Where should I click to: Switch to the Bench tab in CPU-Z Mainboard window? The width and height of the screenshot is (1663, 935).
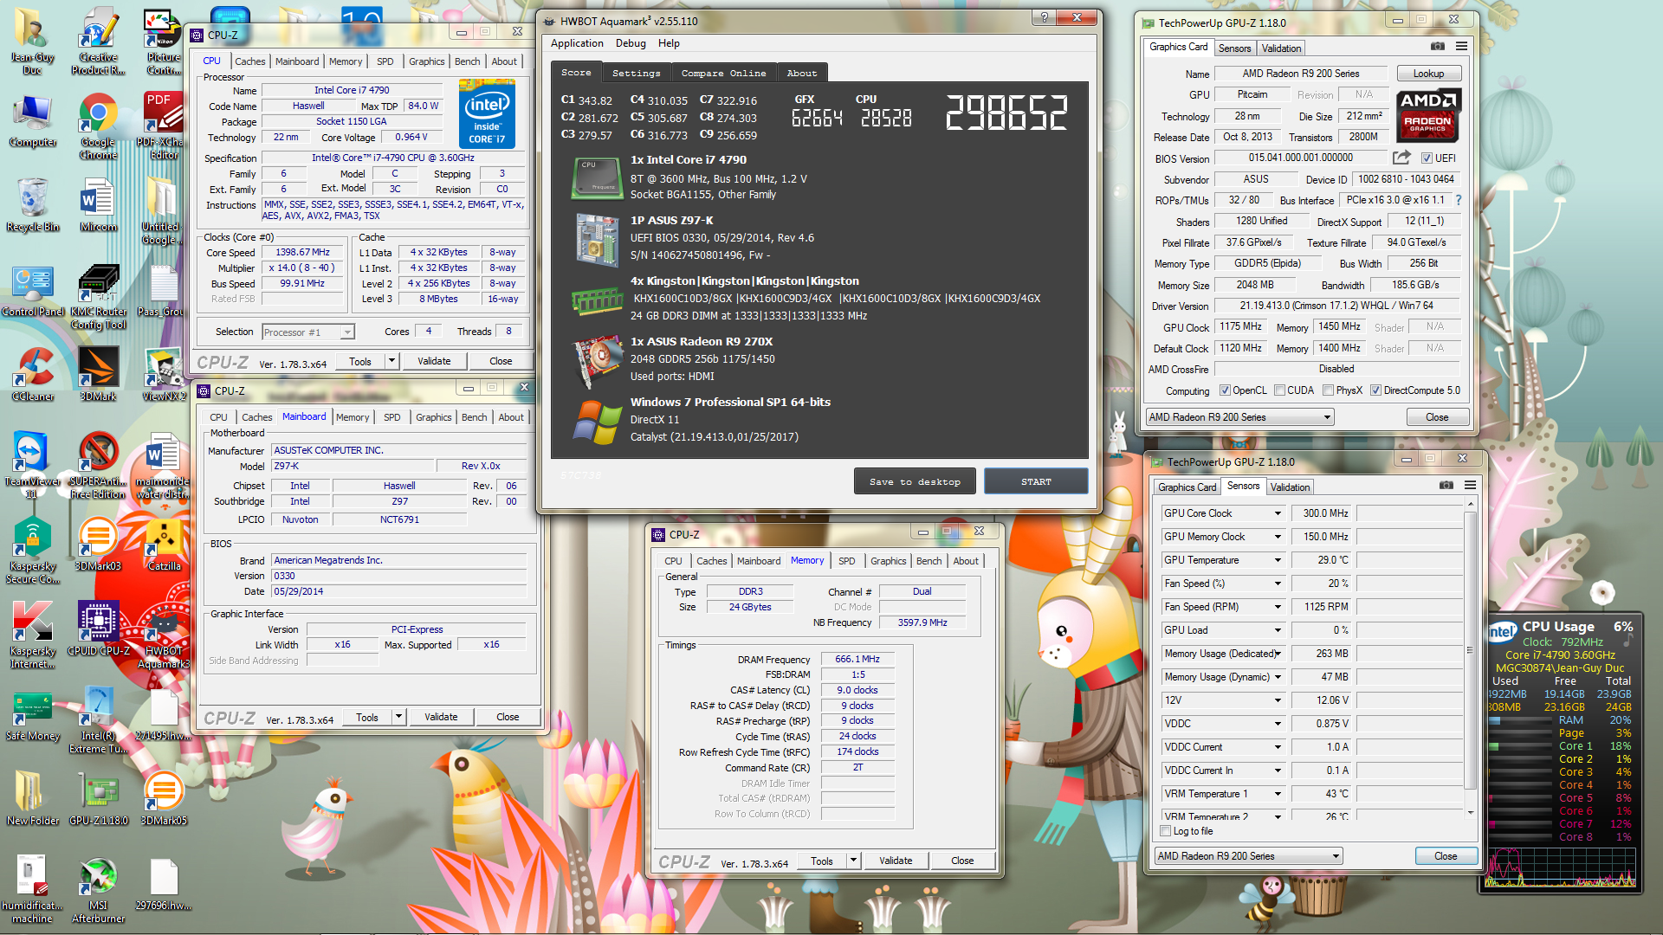[x=474, y=417]
